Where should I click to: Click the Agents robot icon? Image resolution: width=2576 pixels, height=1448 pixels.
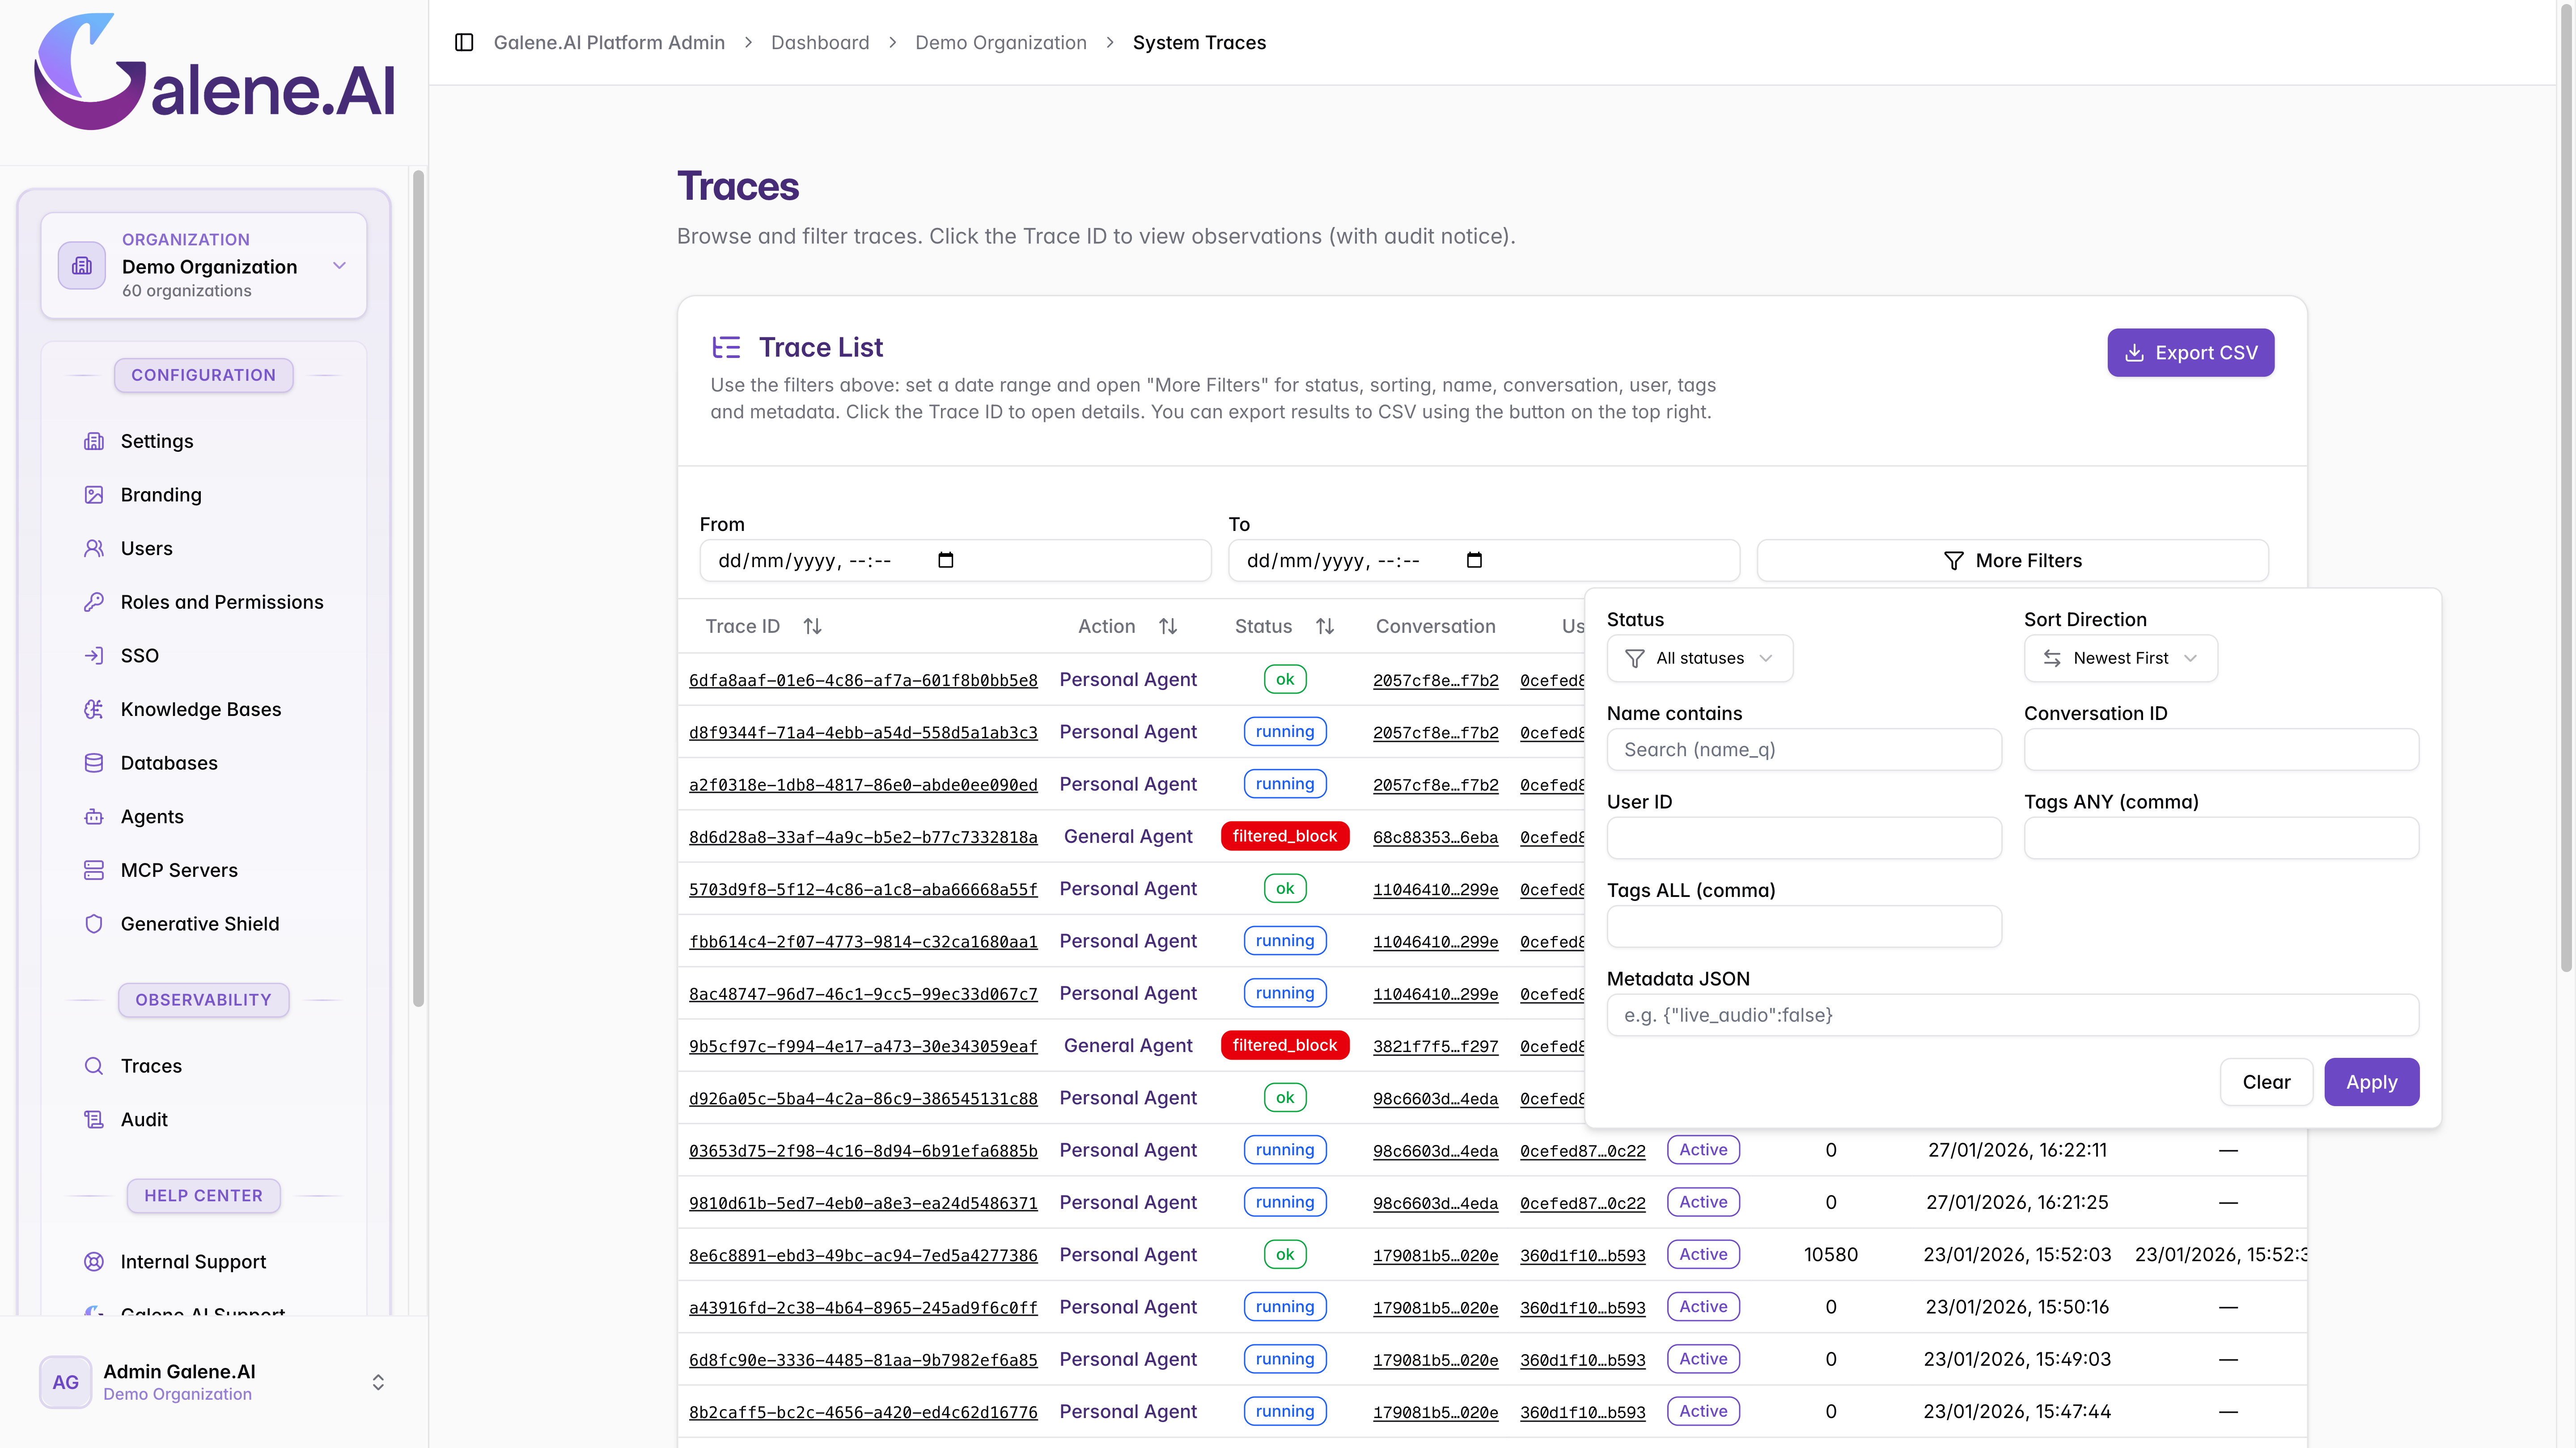tap(94, 817)
